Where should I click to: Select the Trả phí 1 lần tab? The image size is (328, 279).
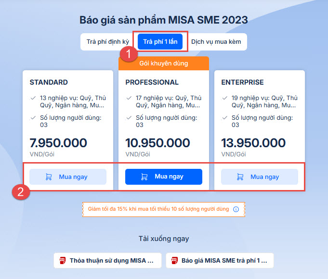tap(160, 42)
